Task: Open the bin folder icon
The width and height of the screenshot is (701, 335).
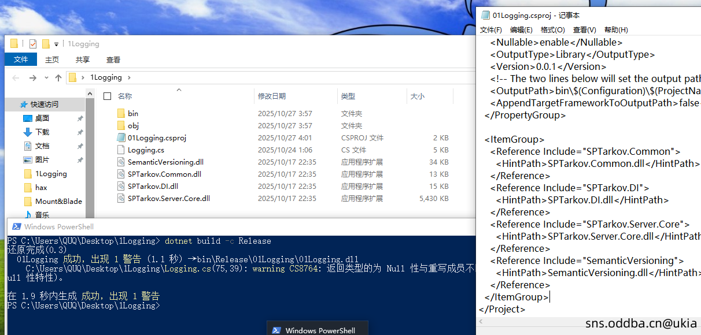Action: (120, 114)
